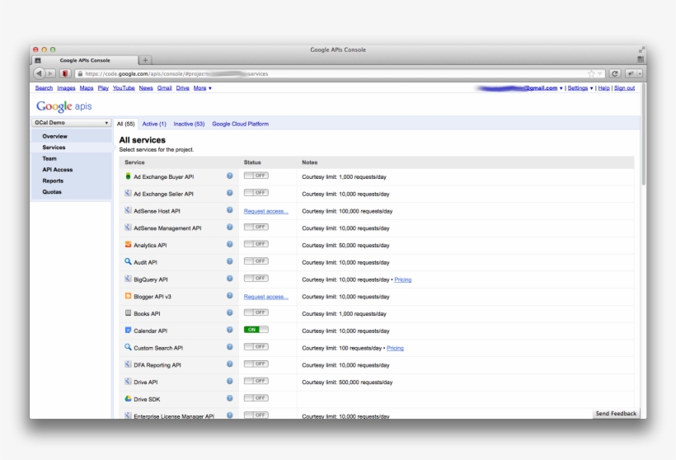Open the Gmail link in Google bar
Image resolution: width=676 pixels, height=460 pixels.
[164, 88]
